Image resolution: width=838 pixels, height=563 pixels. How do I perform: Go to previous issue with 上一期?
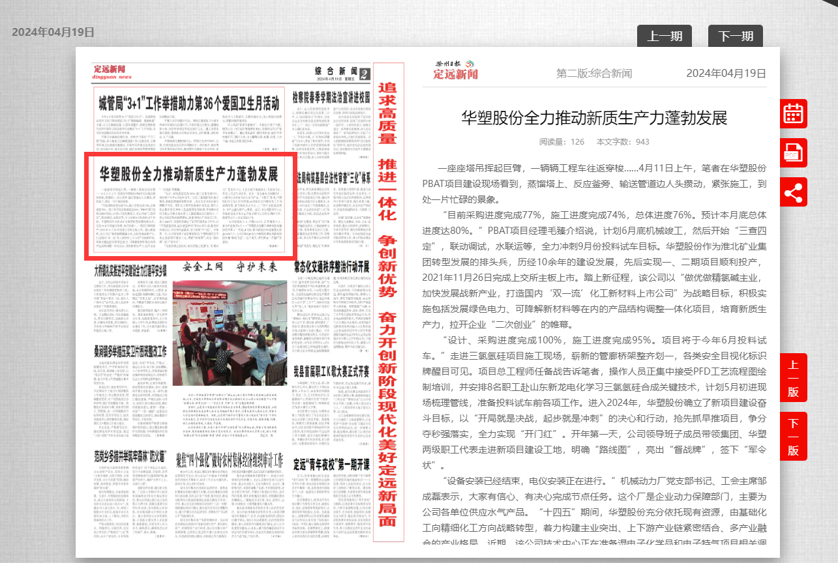[x=664, y=36]
